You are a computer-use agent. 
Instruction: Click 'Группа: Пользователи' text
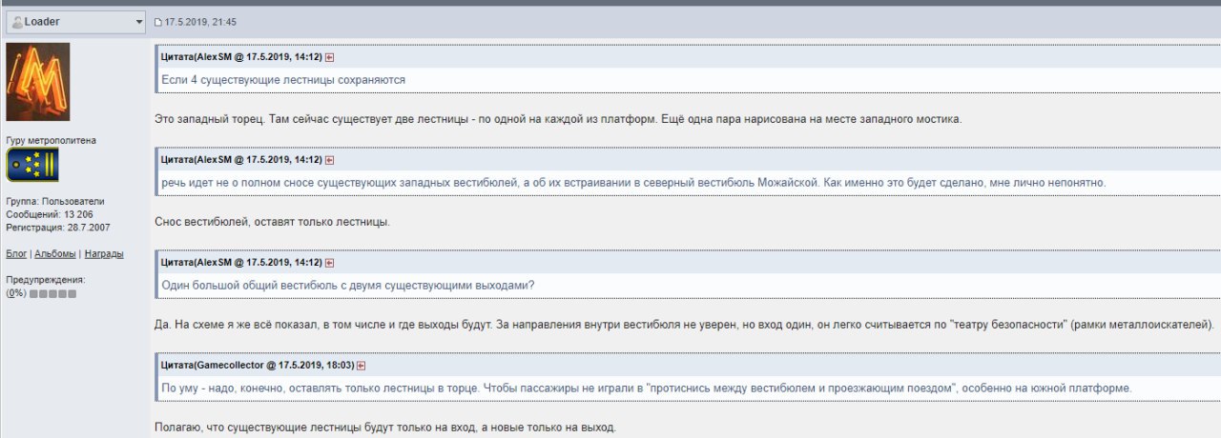(x=55, y=201)
